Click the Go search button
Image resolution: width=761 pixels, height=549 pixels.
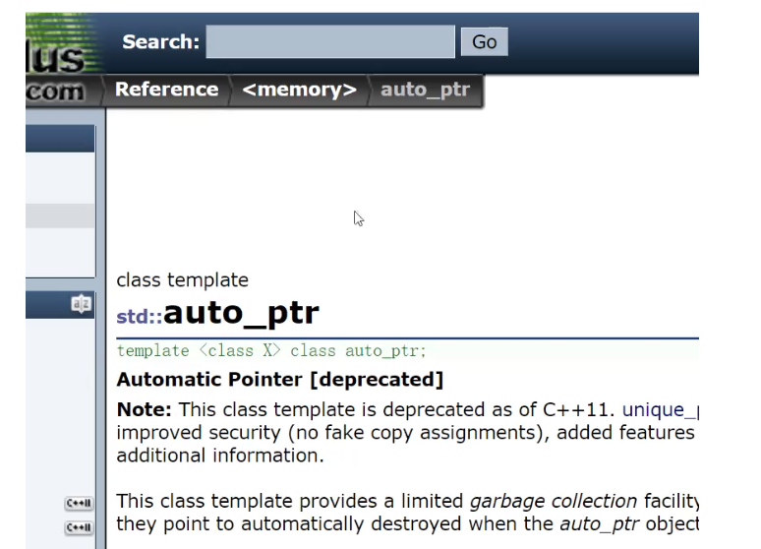pos(485,41)
